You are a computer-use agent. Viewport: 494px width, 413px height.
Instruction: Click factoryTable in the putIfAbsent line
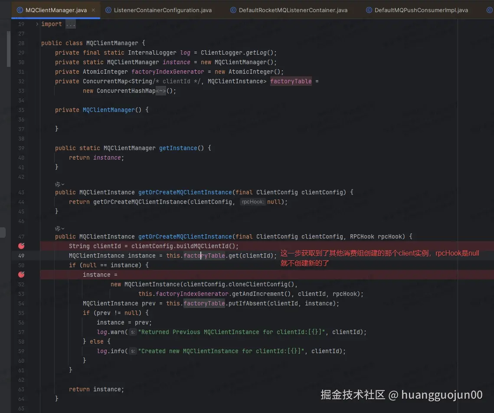(x=204, y=303)
